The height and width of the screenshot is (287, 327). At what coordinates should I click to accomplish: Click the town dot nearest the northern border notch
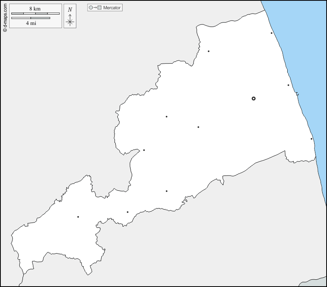pos(208,51)
